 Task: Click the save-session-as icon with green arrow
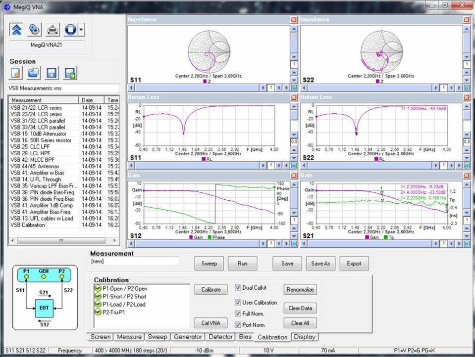point(70,73)
